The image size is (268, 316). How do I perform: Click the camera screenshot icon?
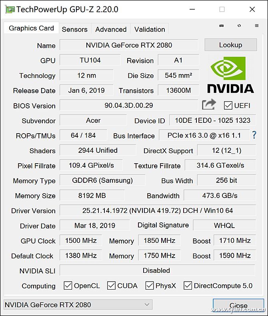point(222,26)
